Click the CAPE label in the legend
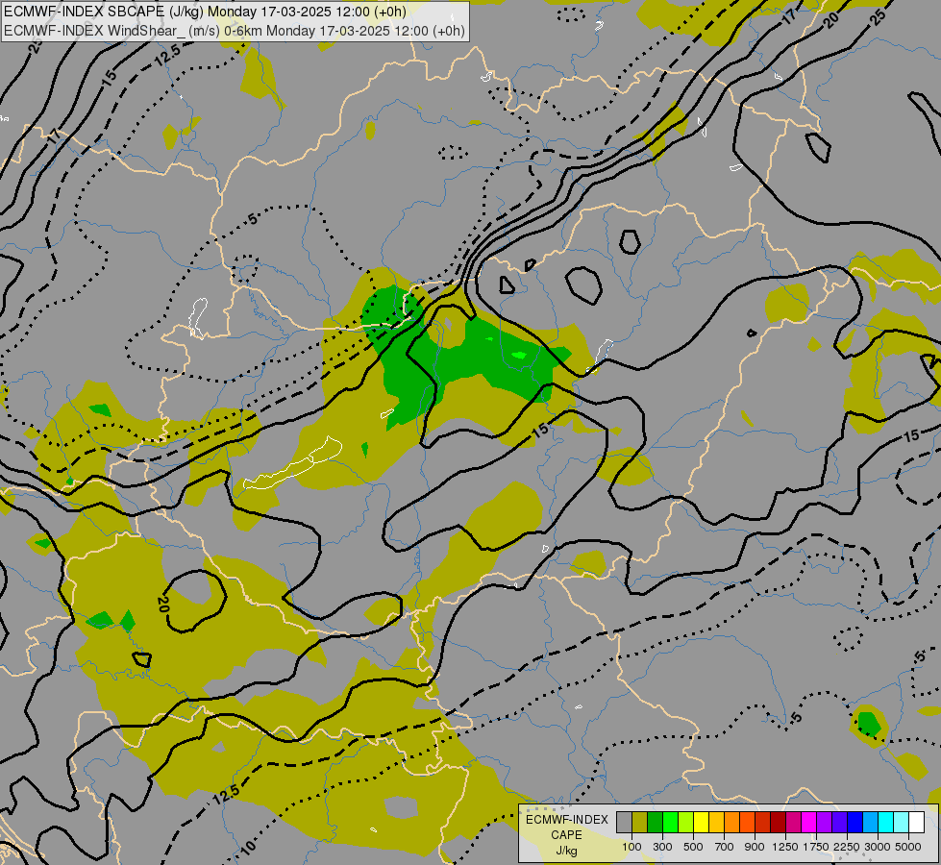Image resolution: width=941 pixels, height=865 pixels. pyautogui.click(x=566, y=835)
